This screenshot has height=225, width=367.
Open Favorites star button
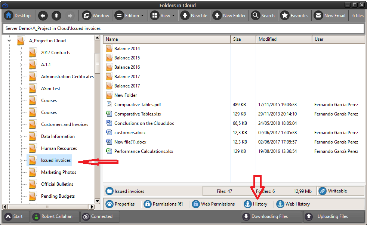pos(294,16)
